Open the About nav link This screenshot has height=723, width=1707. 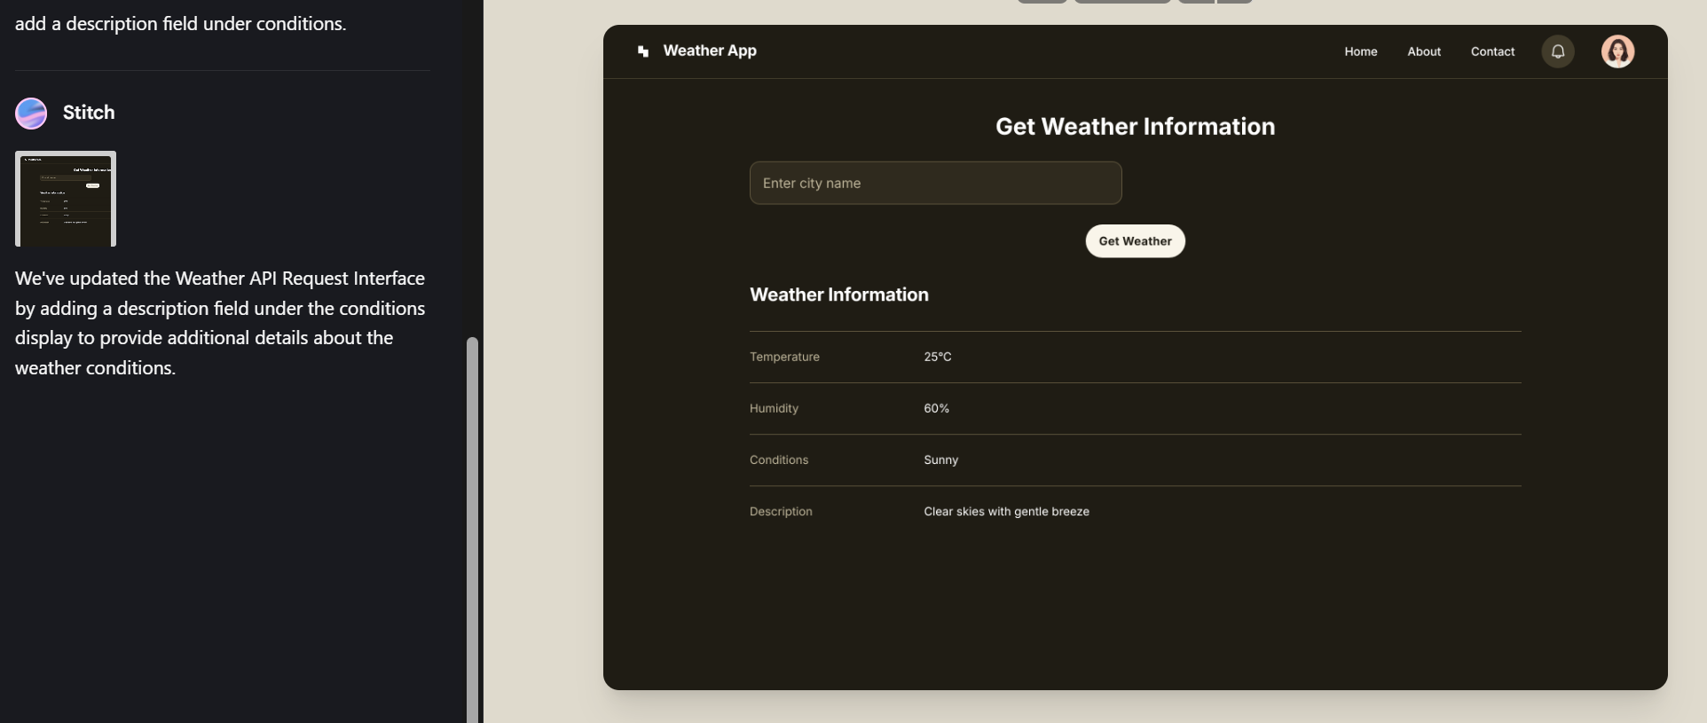[x=1424, y=51]
